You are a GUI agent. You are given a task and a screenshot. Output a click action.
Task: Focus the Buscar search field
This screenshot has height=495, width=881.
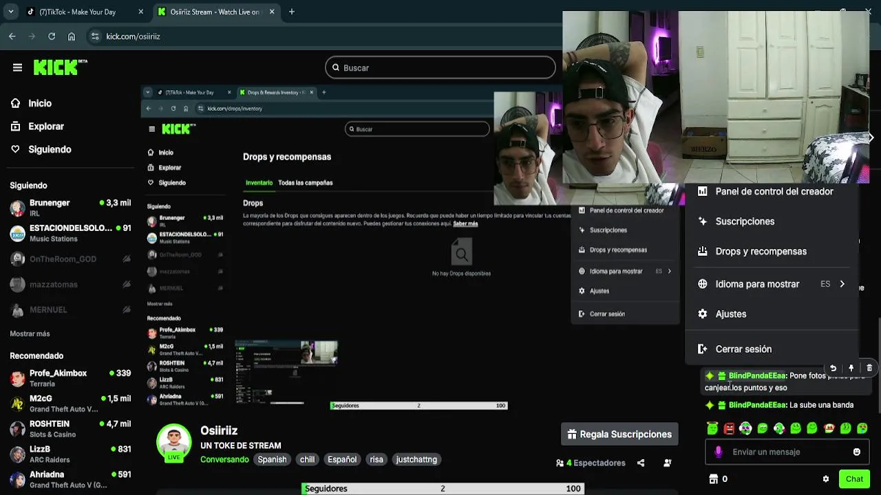coord(440,67)
